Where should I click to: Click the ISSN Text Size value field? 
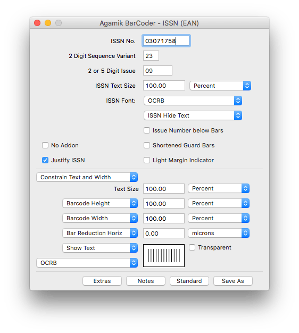pyautogui.click(x=164, y=86)
